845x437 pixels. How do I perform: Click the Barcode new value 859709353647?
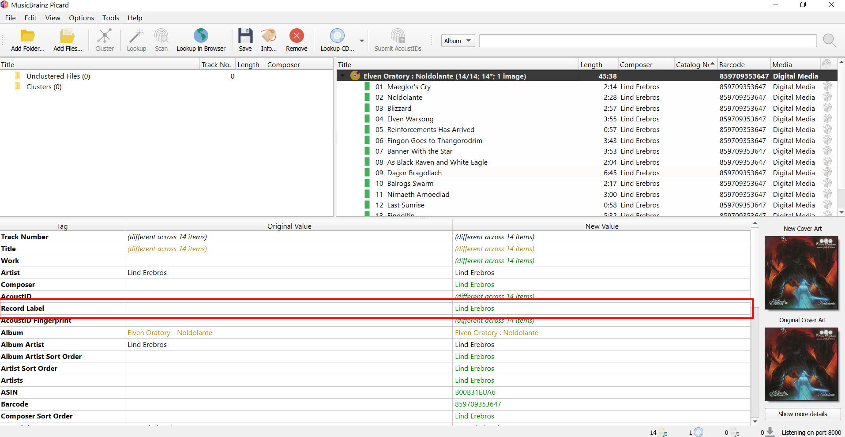pos(478,404)
